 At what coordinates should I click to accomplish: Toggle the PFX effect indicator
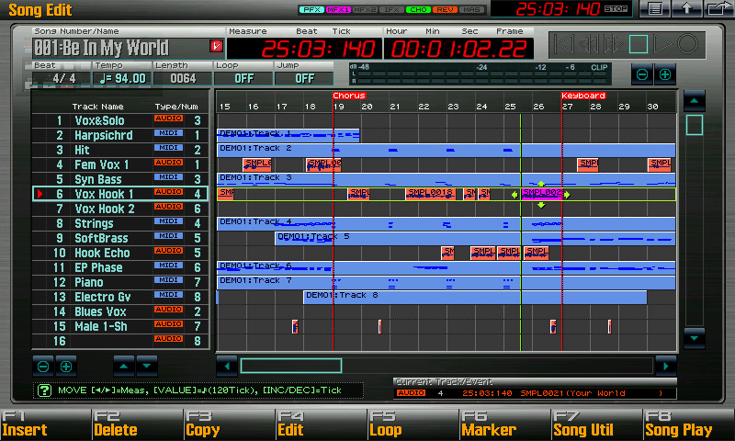coord(311,9)
